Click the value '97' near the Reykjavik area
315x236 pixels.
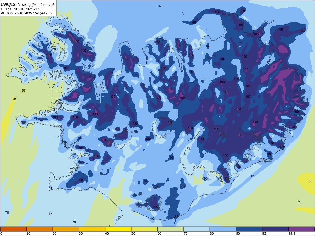pyautogui.click(x=81, y=162)
